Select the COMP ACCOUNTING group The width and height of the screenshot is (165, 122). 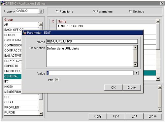coord(13,51)
